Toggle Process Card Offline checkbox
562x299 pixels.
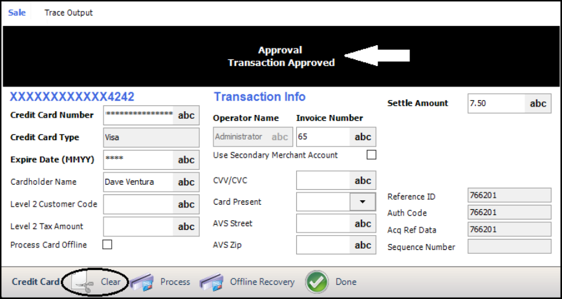(107, 245)
